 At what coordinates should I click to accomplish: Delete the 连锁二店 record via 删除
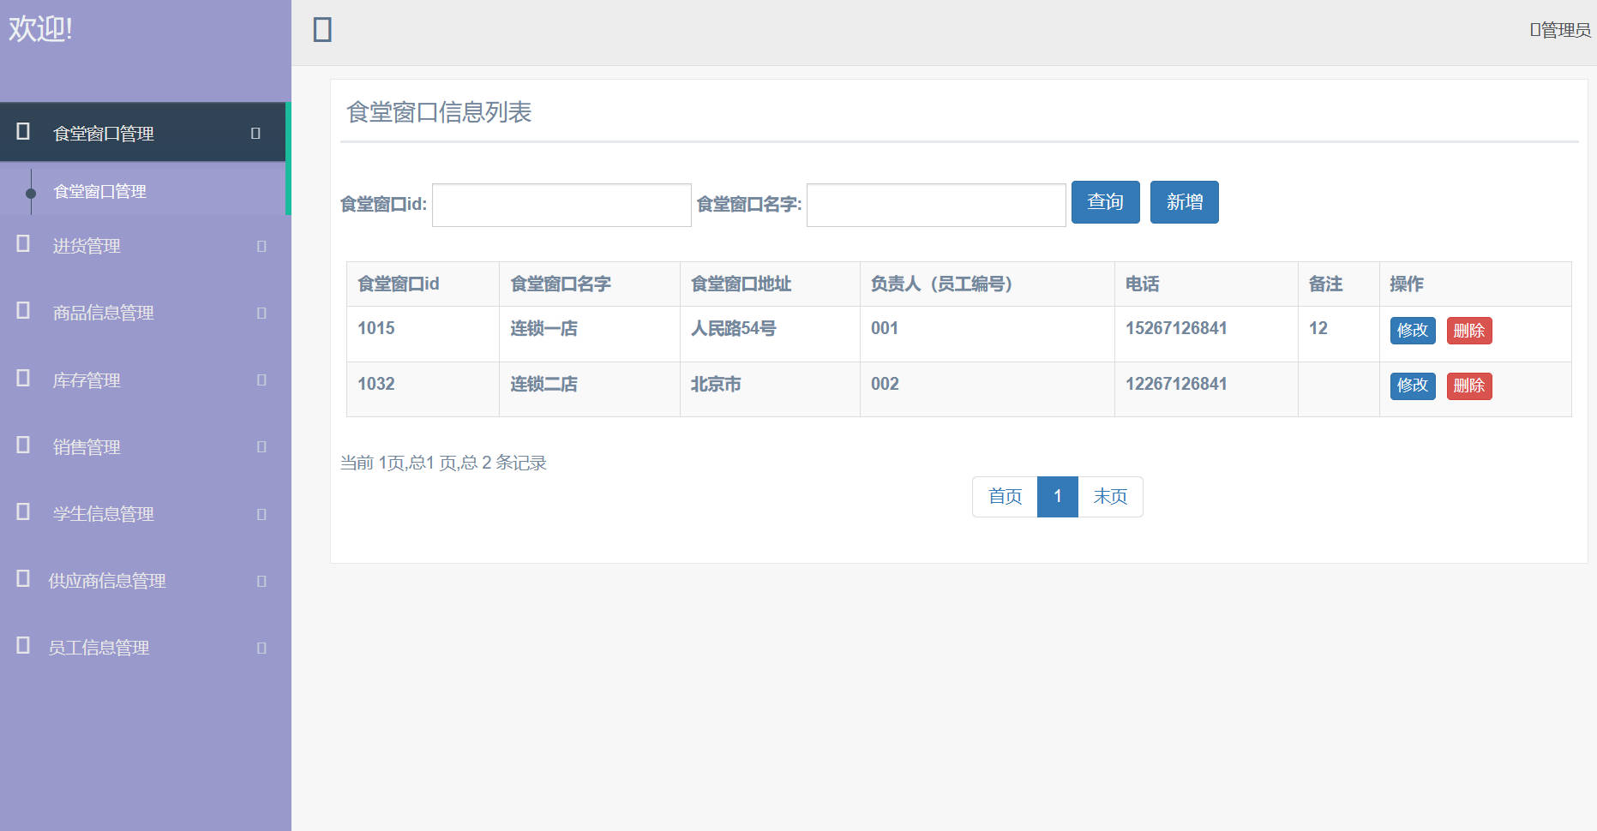(1469, 386)
